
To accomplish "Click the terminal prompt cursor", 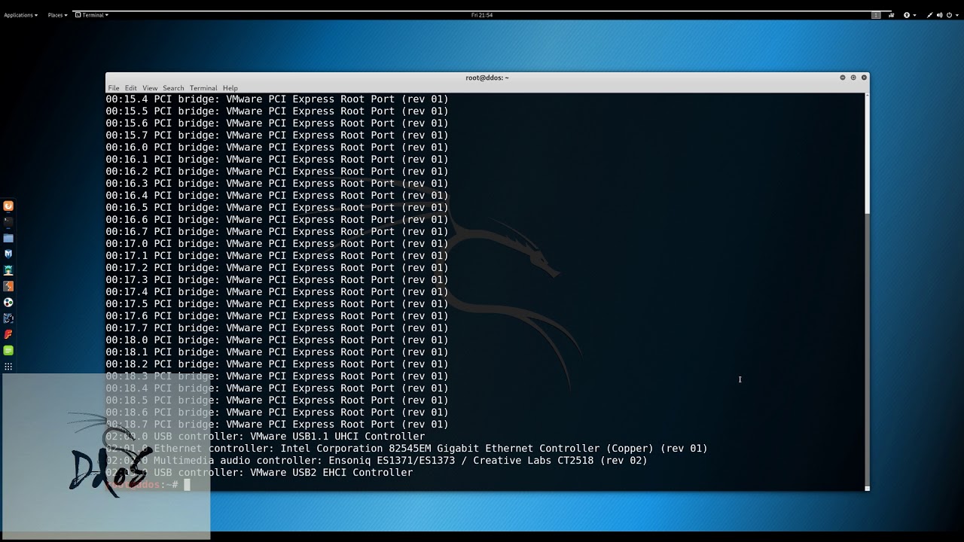I will point(187,485).
